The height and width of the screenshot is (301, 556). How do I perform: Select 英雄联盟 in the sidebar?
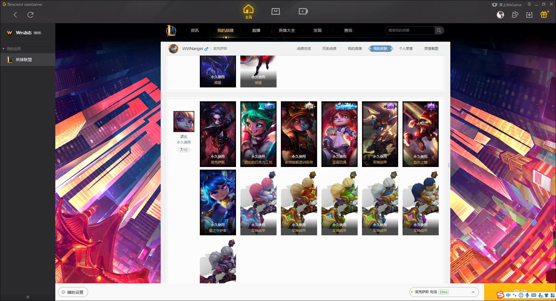(28, 60)
